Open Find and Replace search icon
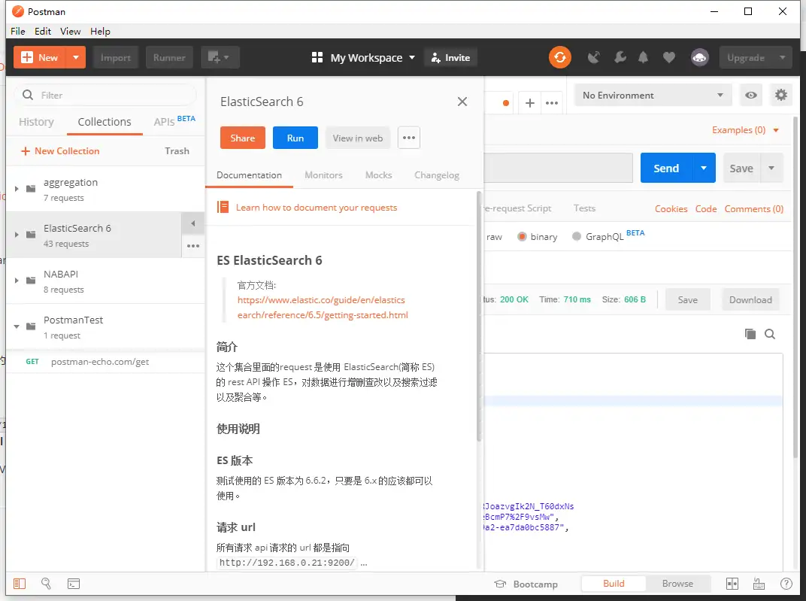The height and width of the screenshot is (601, 806). [x=46, y=583]
